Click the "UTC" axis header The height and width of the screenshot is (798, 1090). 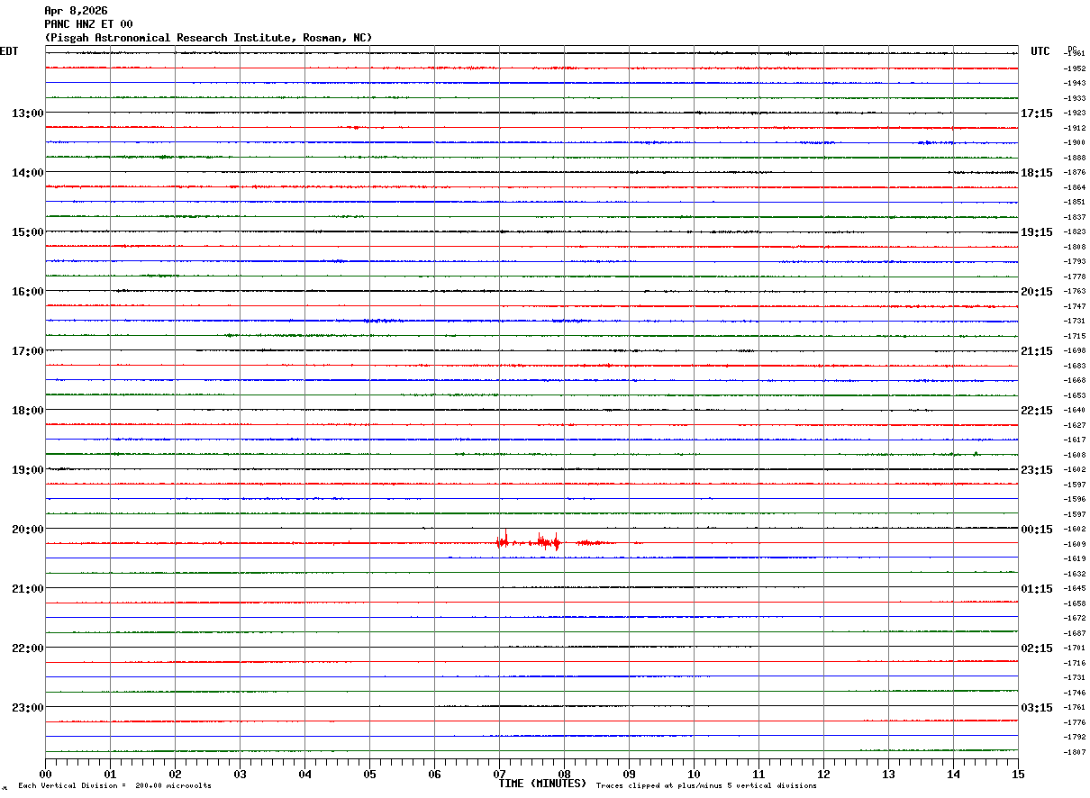(x=1040, y=51)
